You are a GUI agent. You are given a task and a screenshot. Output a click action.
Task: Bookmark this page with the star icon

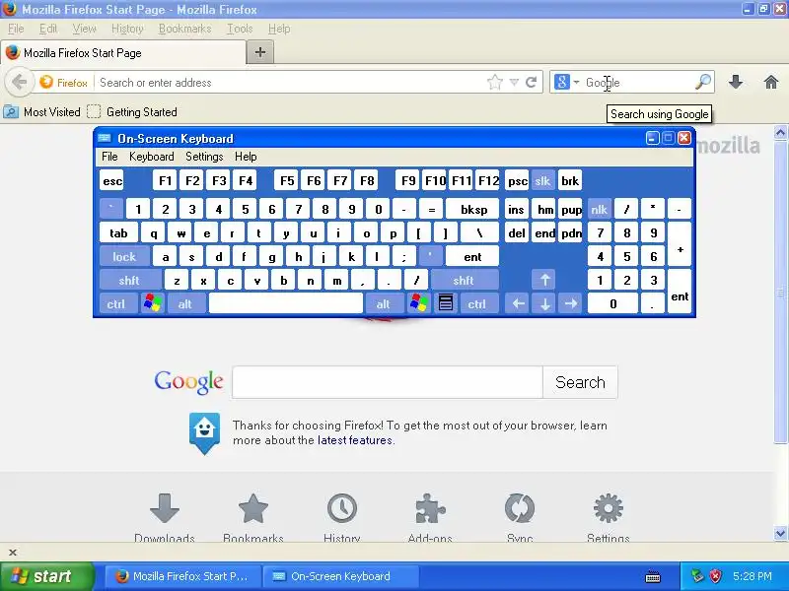[495, 82]
